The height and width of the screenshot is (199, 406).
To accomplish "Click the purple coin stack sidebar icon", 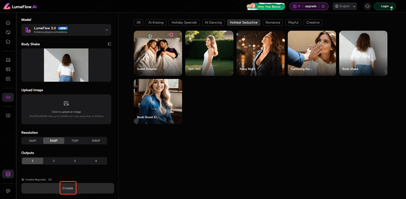I will 8,174.
